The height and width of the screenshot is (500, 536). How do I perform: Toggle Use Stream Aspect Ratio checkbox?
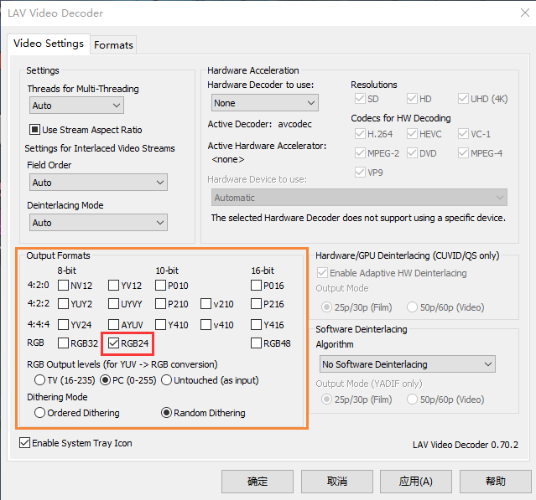35,130
